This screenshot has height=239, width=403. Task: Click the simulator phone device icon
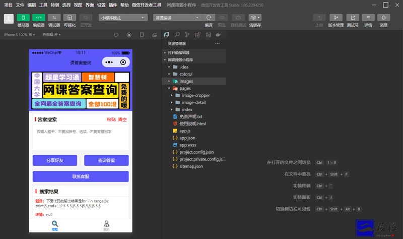pos(142,35)
